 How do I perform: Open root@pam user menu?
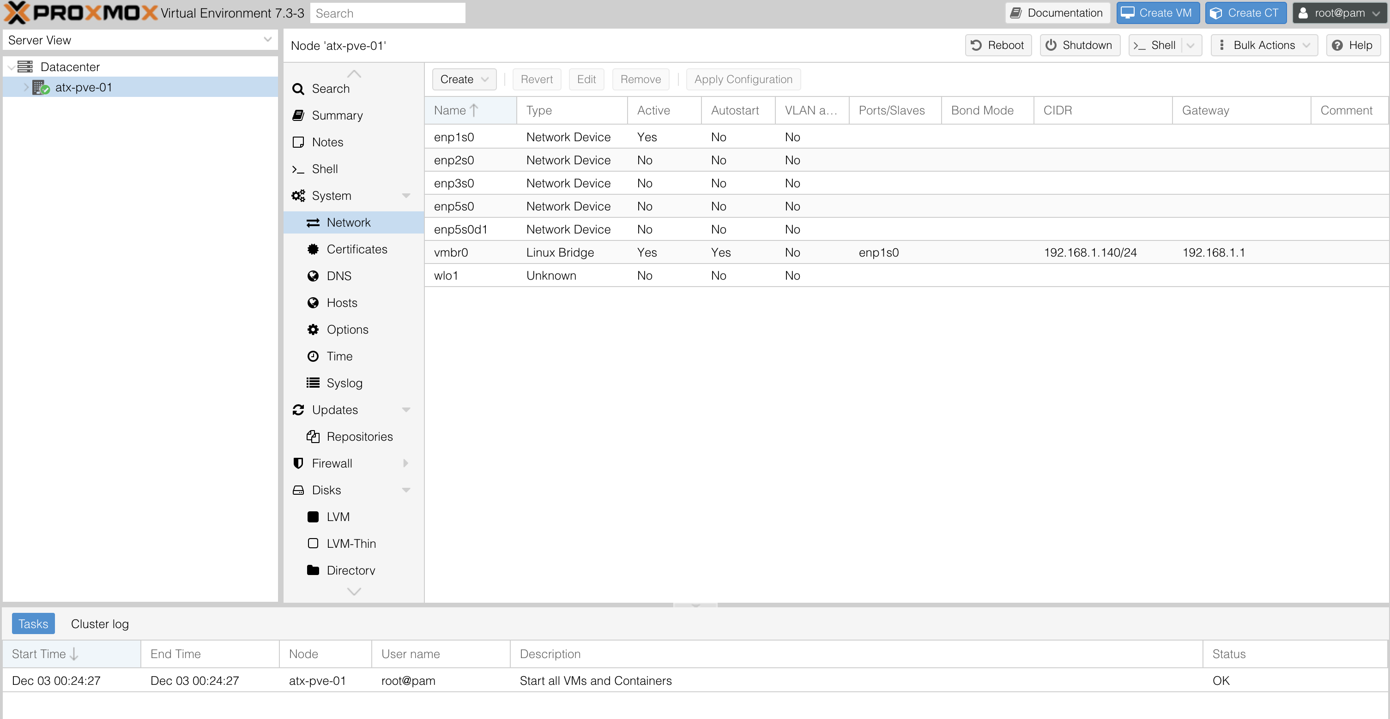1339,13
